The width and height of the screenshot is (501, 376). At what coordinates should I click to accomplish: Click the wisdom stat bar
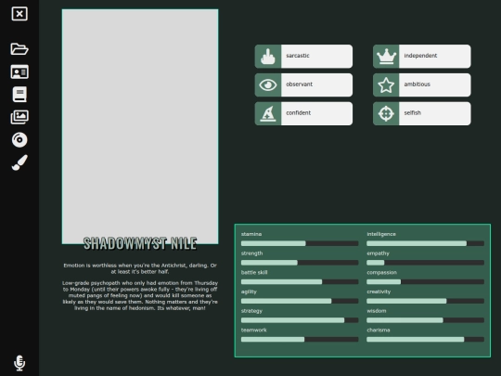(x=425, y=320)
